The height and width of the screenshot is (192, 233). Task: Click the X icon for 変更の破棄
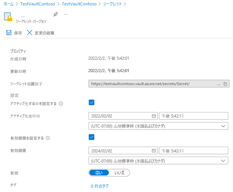[x=30, y=33]
